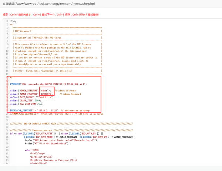The height and width of the screenshot is (171, 222).
Task: Click the red Ctrl+F shortcut hint line
Action: point(51,14)
